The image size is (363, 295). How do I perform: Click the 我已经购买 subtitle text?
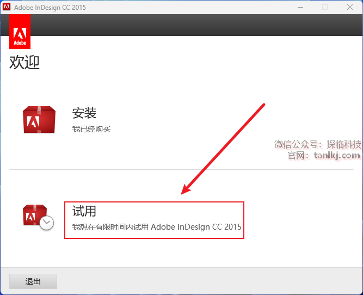coord(91,130)
